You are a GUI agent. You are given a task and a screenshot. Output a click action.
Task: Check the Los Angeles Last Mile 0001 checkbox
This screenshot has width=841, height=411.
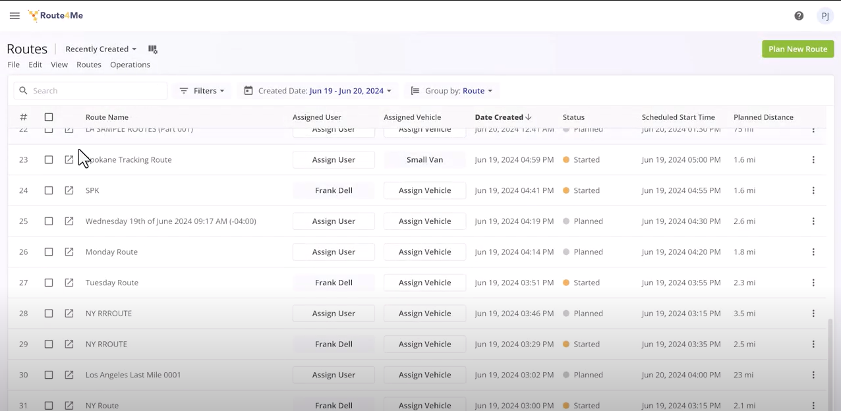[49, 375]
